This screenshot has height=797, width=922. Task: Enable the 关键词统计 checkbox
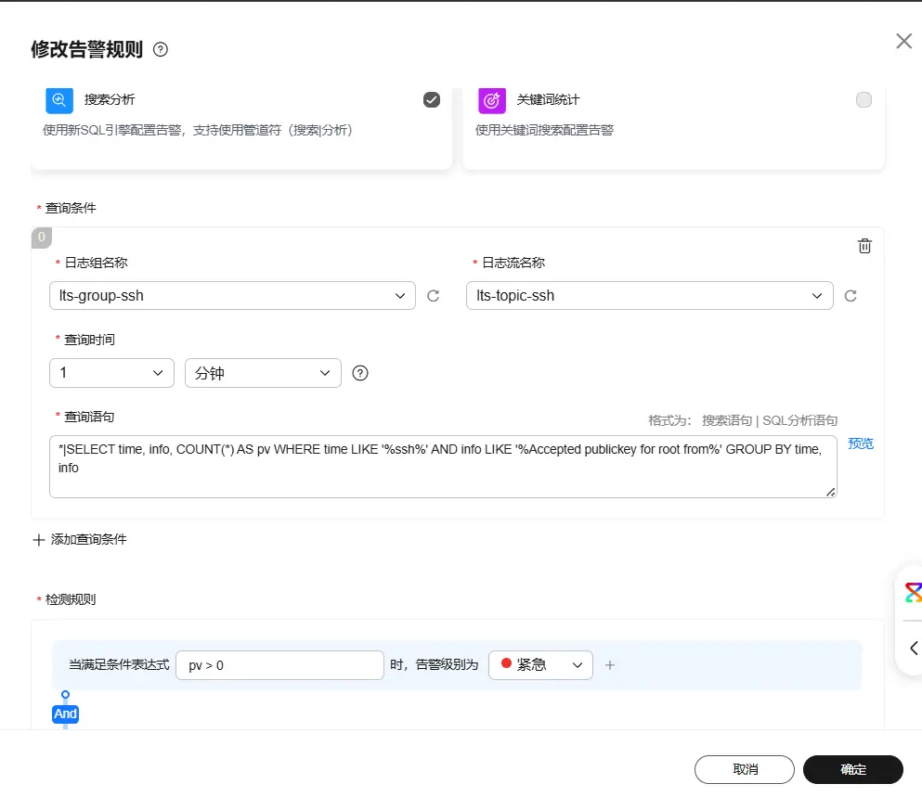864,100
